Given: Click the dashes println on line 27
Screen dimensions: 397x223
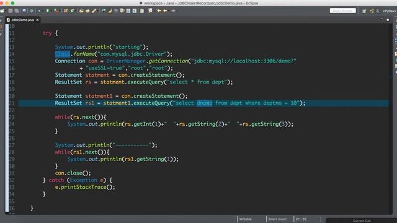Looking at the screenshot, I should (106, 145).
